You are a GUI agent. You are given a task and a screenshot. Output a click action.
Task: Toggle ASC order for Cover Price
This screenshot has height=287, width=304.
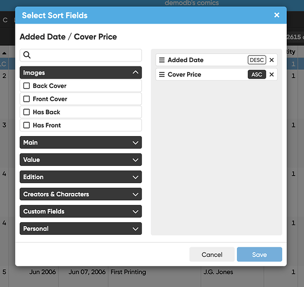coord(257,75)
